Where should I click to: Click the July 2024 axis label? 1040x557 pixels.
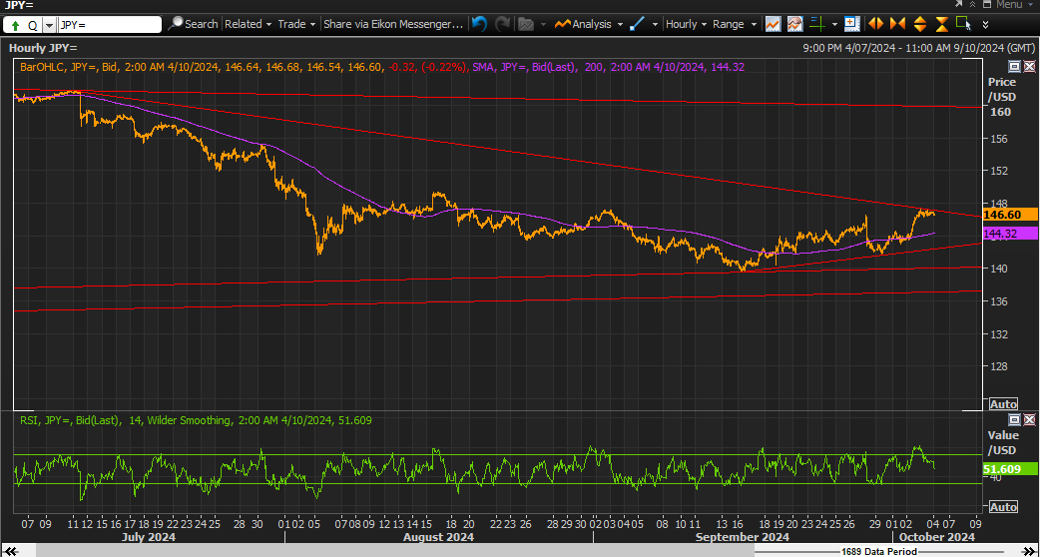click(x=149, y=537)
